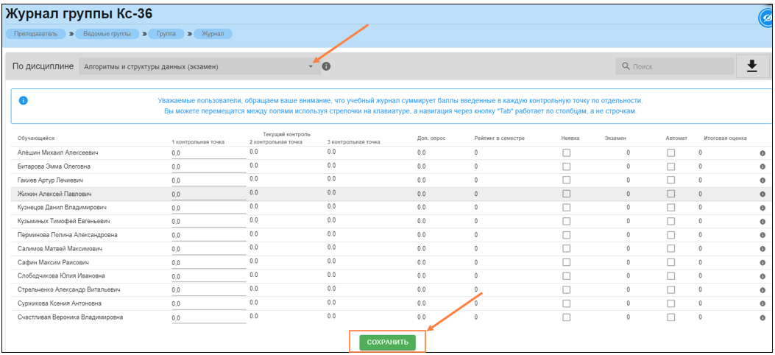Image resolution: width=775 pixels, height=355 pixels.
Task: Mark Неявка for Кузнецов Данил Владимирович
Action: coord(566,208)
